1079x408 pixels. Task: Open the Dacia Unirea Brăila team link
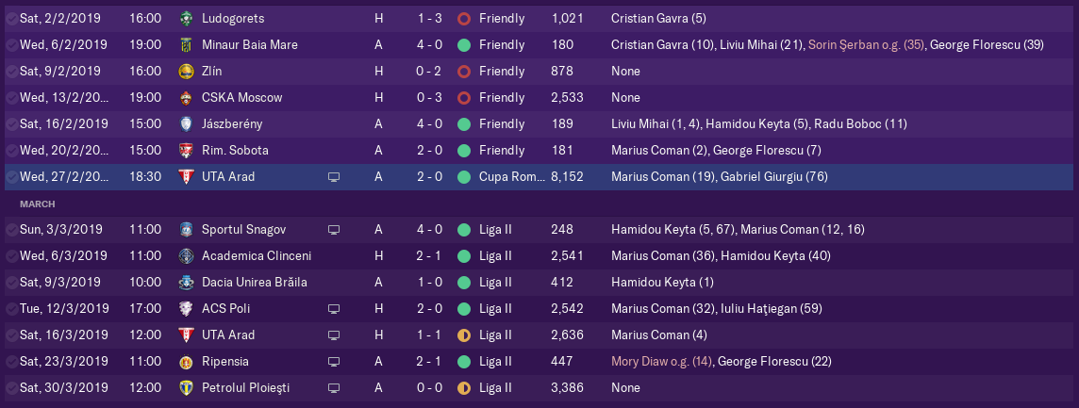(255, 282)
